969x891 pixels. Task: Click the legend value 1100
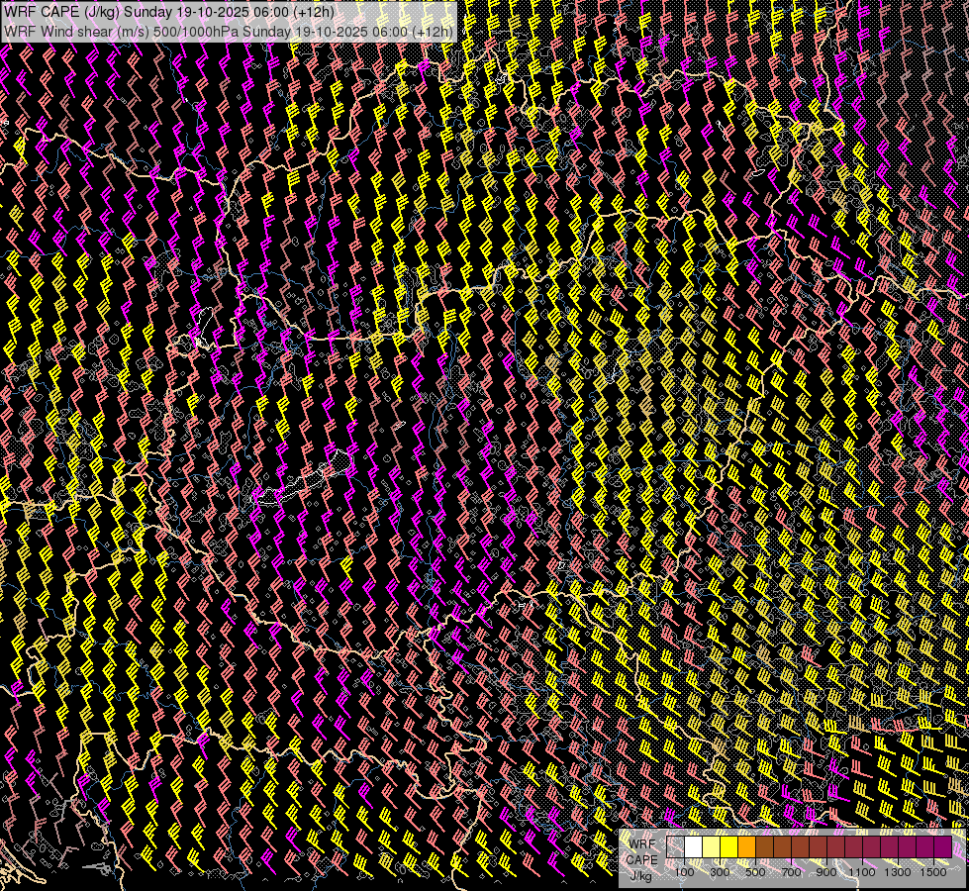click(x=861, y=872)
